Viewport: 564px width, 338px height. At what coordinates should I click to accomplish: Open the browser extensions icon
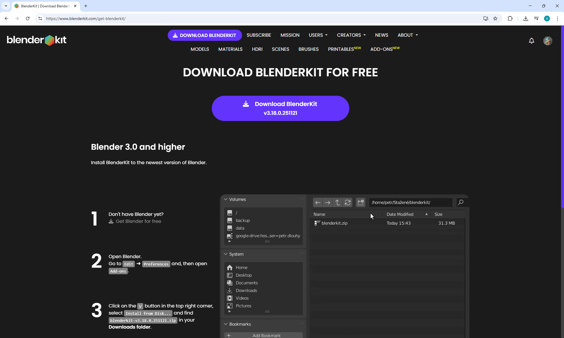point(510,19)
